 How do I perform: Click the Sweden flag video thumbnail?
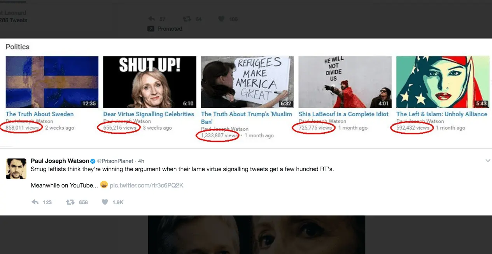point(52,82)
